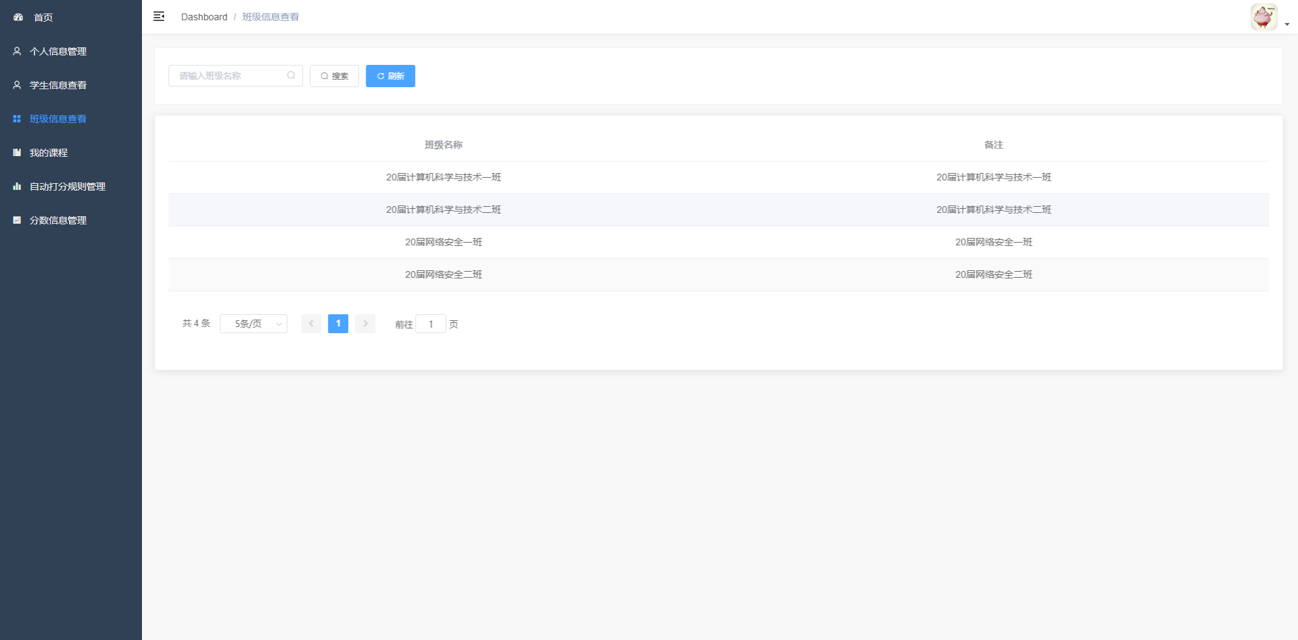Image resolution: width=1298 pixels, height=640 pixels.
Task: Click the book icon beside 我的课程
Action: (x=17, y=153)
